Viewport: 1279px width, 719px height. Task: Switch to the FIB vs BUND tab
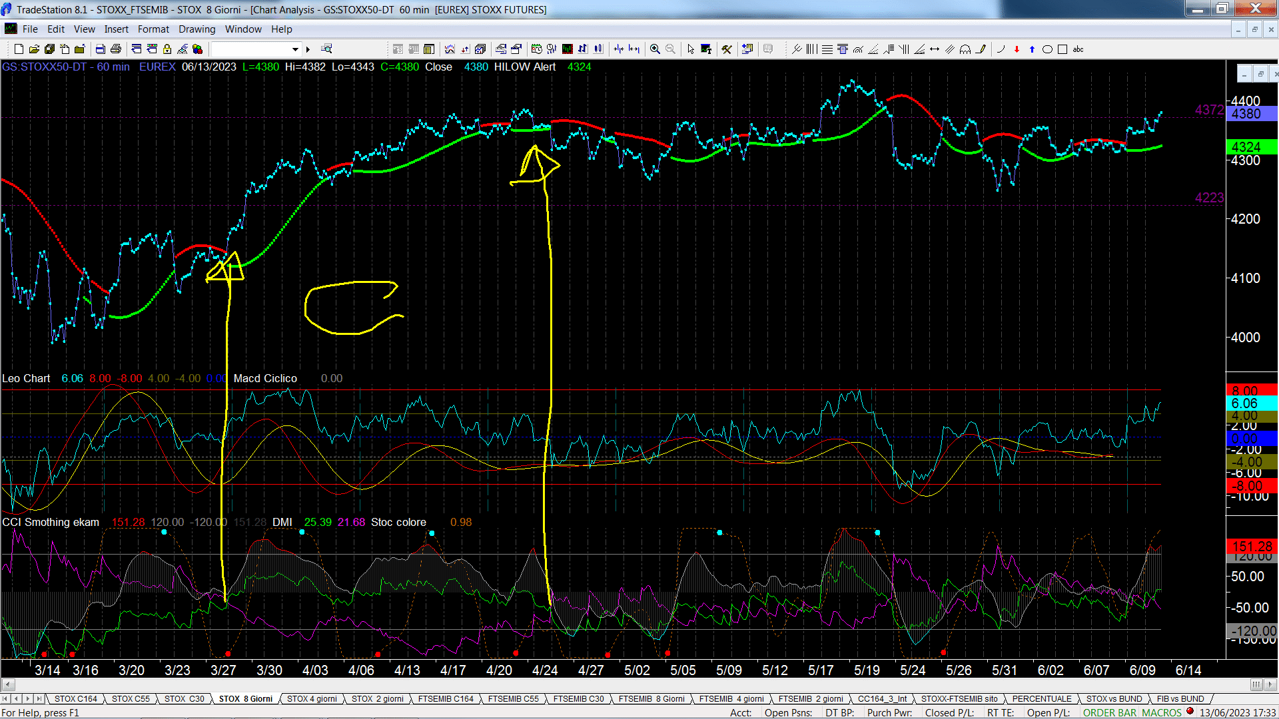pyautogui.click(x=1180, y=699)
